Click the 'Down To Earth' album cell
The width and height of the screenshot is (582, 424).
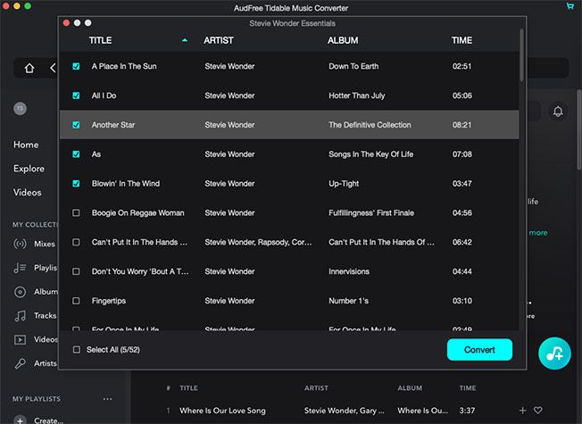coord(353,66)
